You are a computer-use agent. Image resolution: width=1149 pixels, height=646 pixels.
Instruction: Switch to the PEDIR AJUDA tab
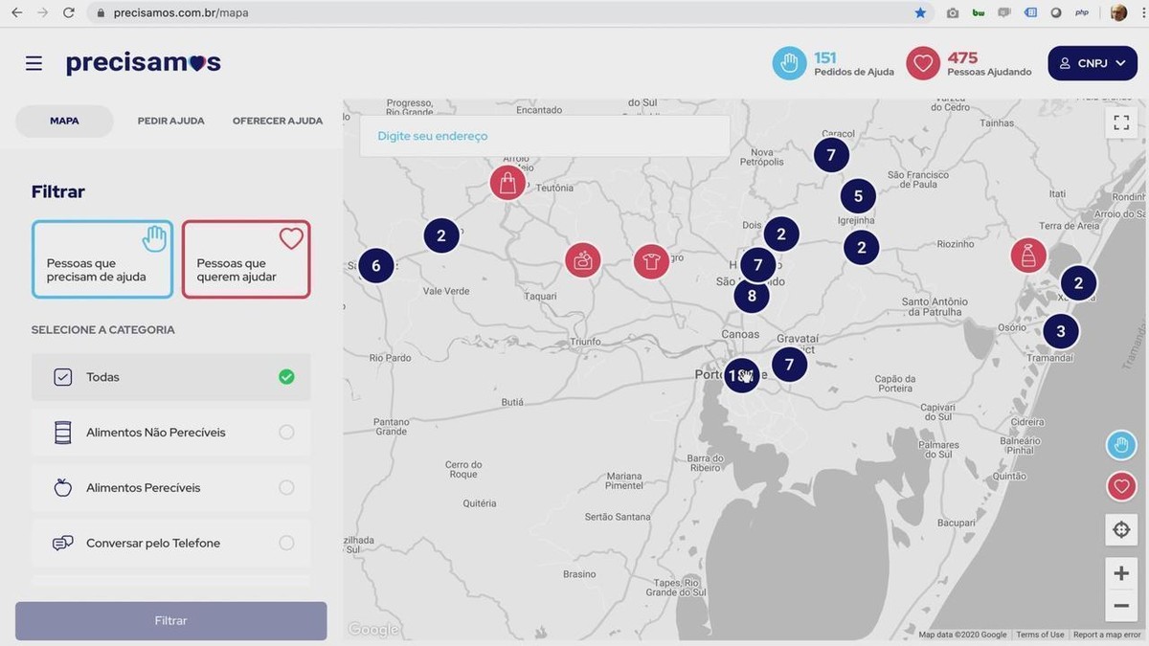(171, 122)
